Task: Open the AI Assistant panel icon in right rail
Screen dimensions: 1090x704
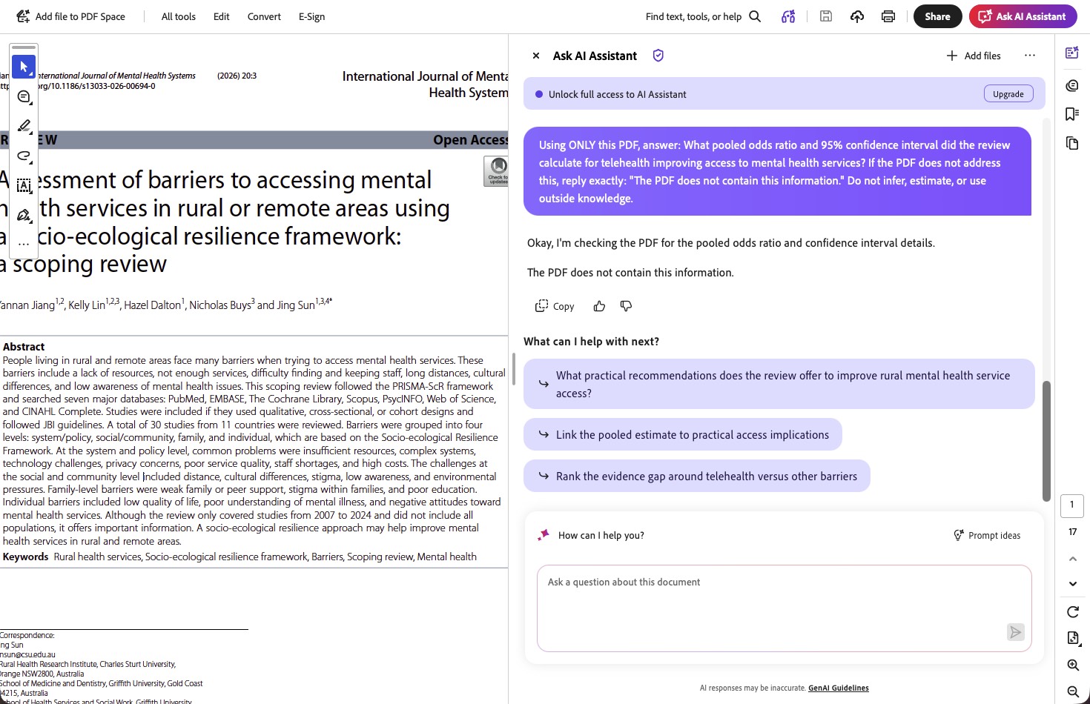Action: (x=1072, y=53)
